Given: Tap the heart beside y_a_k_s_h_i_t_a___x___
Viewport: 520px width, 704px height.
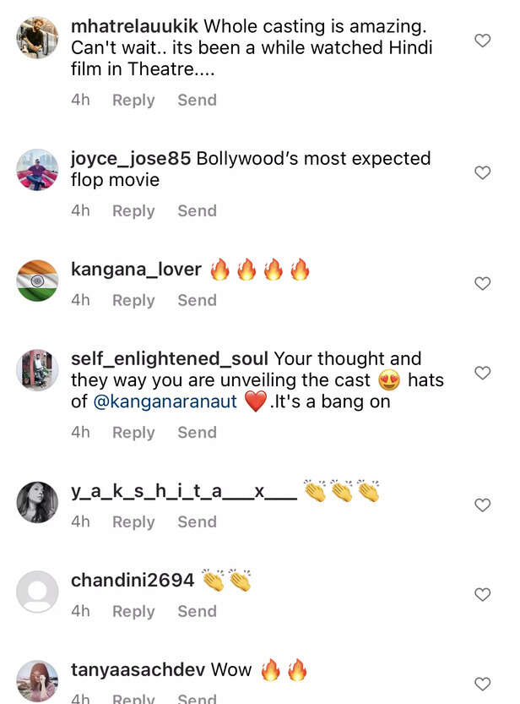Looking at the screenshot, I should tap(482, 505).
